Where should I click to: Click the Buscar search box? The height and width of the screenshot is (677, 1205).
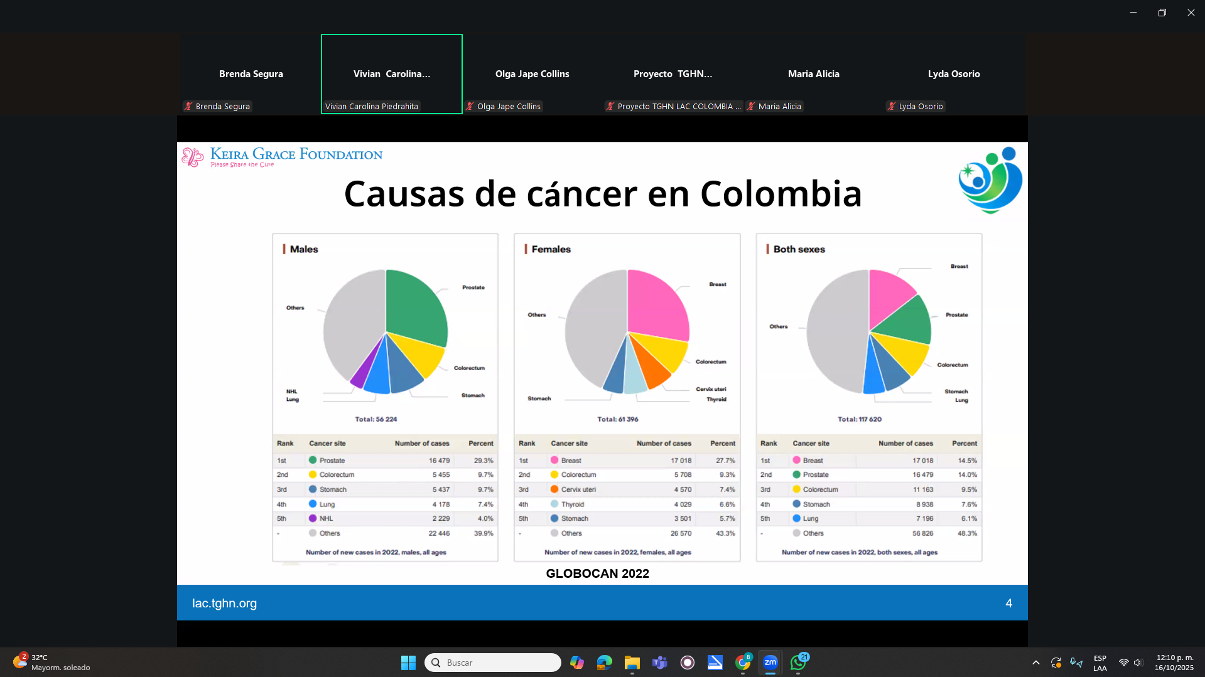coord(493,663)
